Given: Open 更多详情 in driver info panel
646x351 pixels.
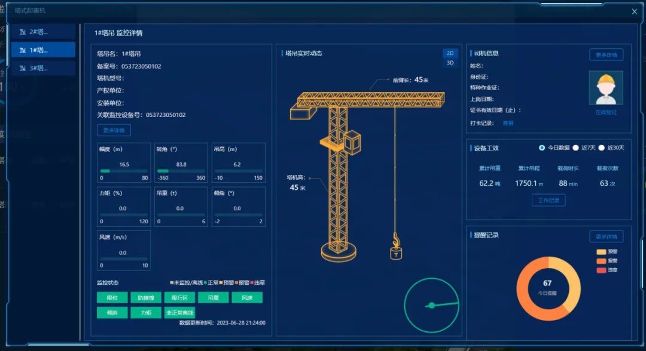Looking at the screenshot, I should 606,55.
